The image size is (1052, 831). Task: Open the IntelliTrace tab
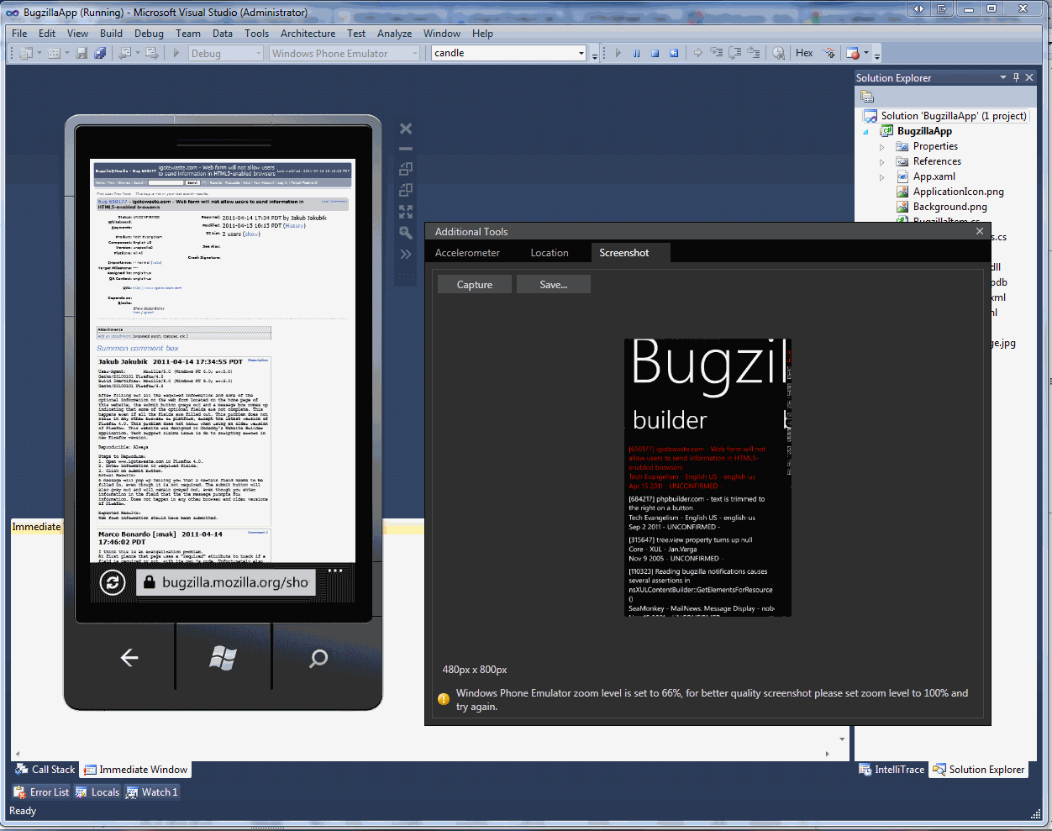pyautogui.click(x=892, y=770)
